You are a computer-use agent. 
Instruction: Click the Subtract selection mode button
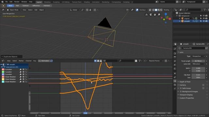(x=25, y=6)
